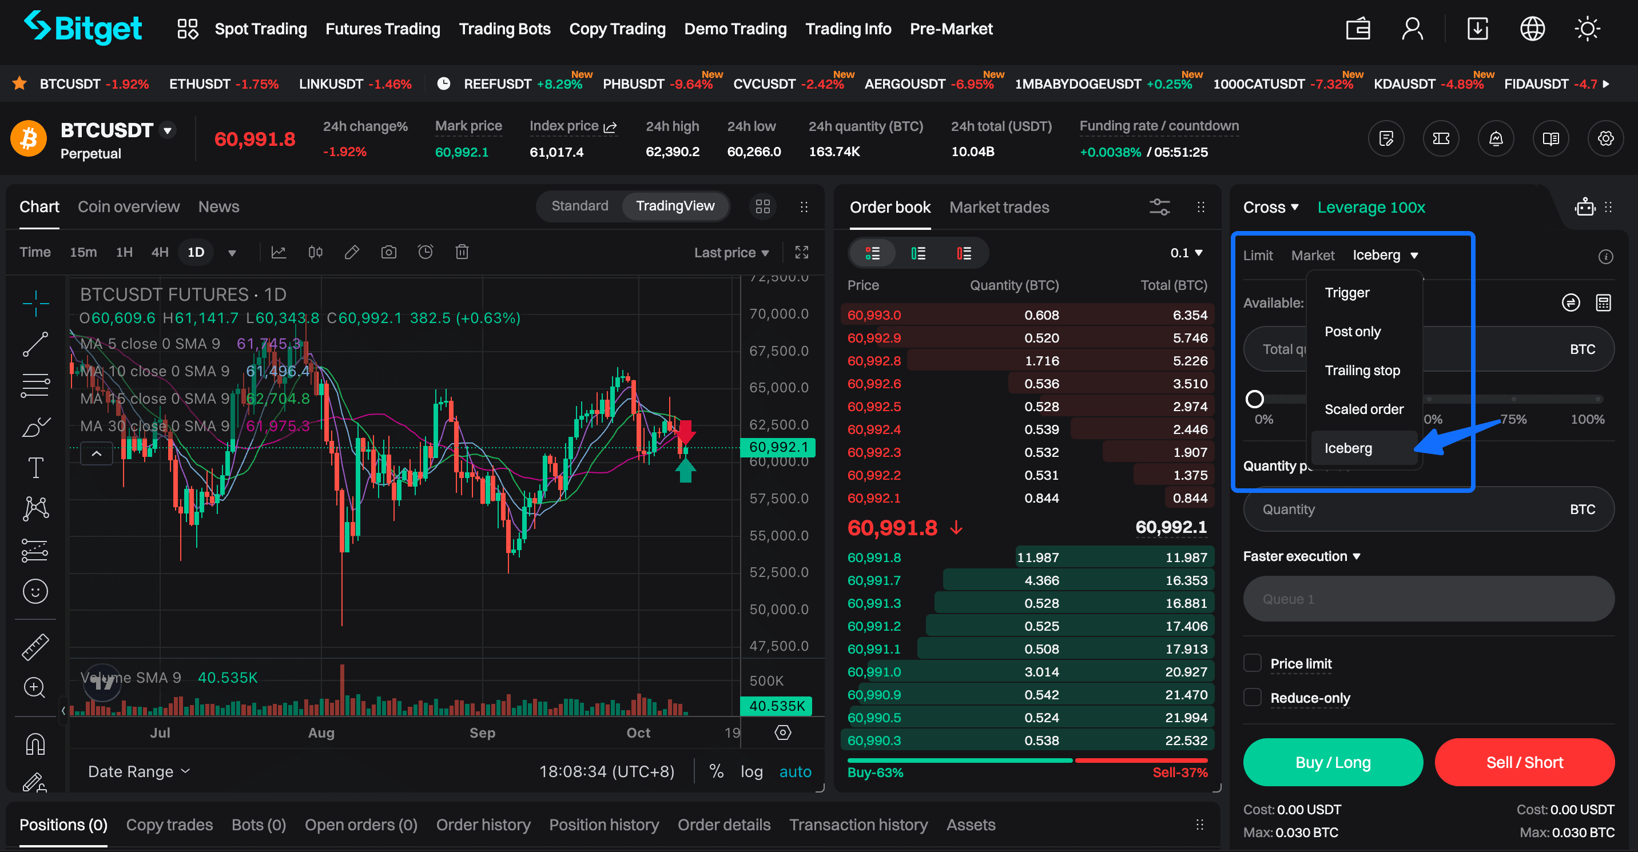Select the emoji sticker tool
1638x852 pixels.
[x=35, y=591]
